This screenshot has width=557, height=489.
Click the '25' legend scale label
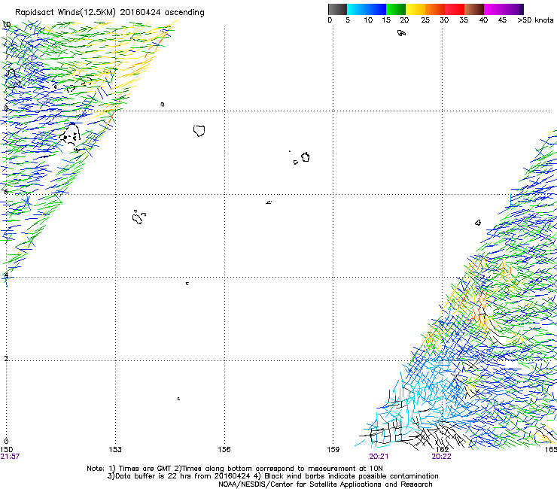(425, 20)
